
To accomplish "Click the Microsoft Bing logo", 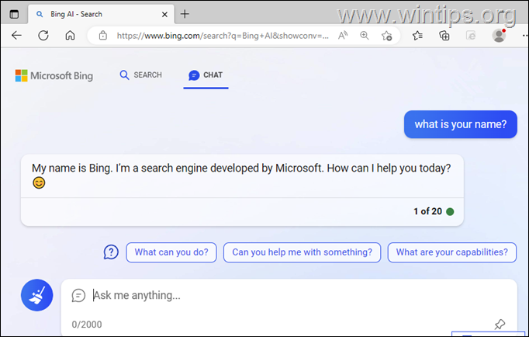I will point(54,75).
